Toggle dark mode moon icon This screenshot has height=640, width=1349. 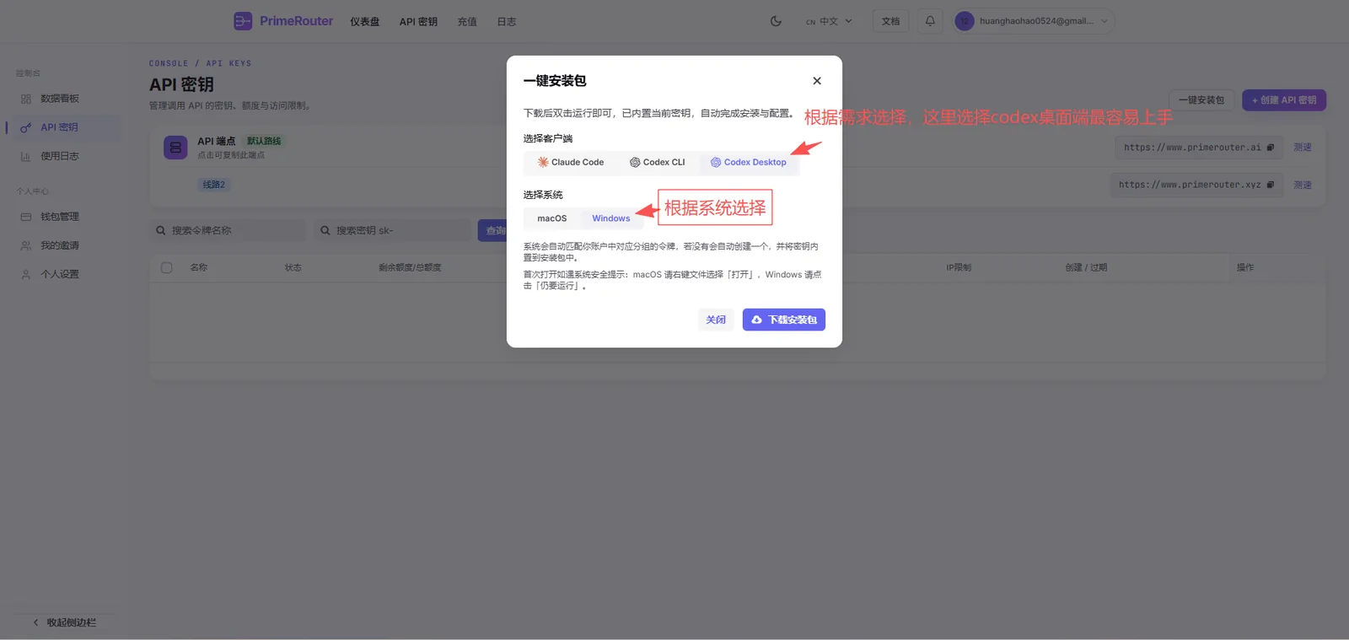pos(776,21)
